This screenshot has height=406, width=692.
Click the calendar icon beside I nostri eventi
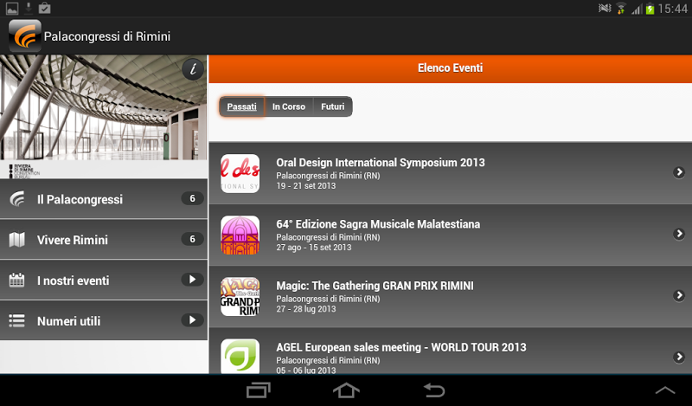pyautogui.click(x=16, y=280)
